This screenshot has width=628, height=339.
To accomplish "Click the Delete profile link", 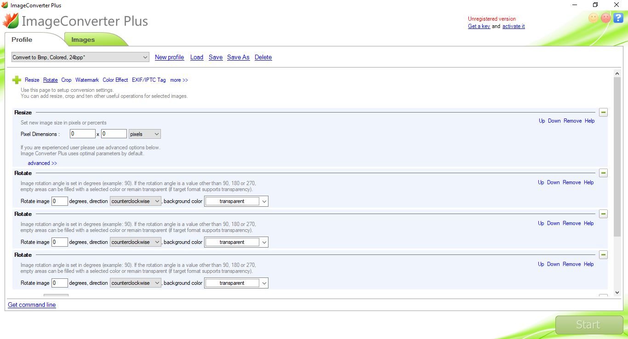I will 263,57.
